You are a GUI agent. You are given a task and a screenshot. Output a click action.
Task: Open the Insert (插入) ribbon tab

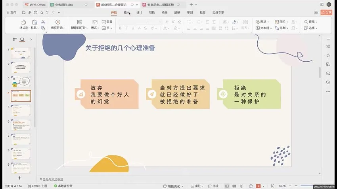pos(126,12)
